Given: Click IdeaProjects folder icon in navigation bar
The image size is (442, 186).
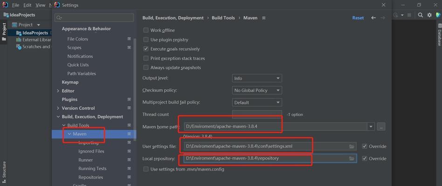Looking at the screenshot, I should tap(6, 15).
